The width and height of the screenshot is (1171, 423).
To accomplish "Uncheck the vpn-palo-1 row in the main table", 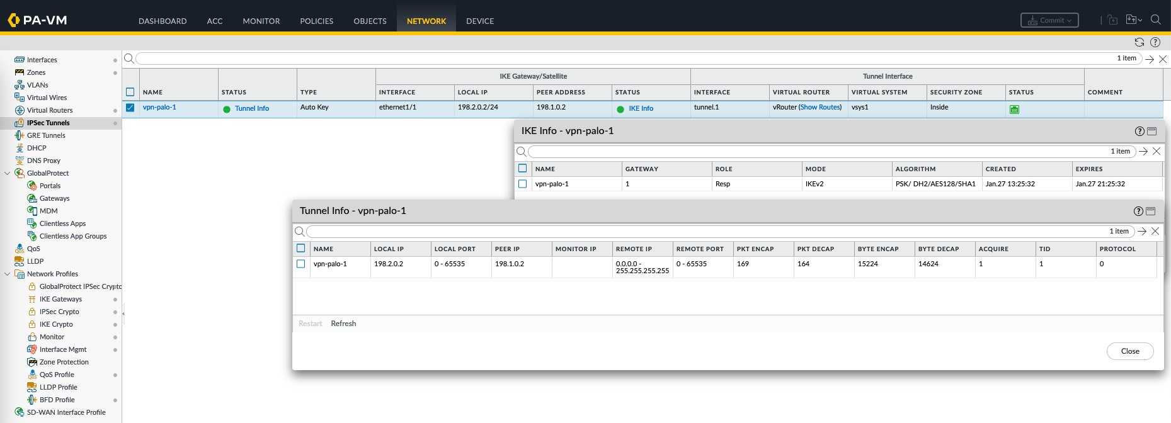I will tap(130, 108).
